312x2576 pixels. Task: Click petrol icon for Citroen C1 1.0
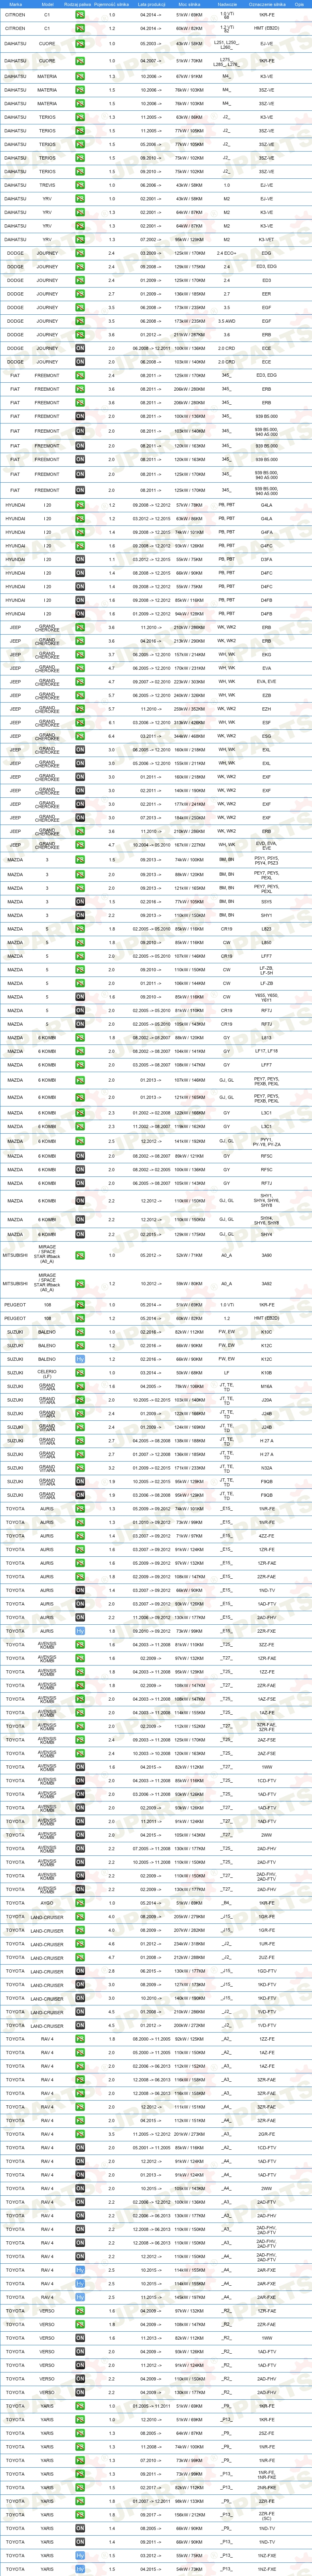[x=80, y=16]
